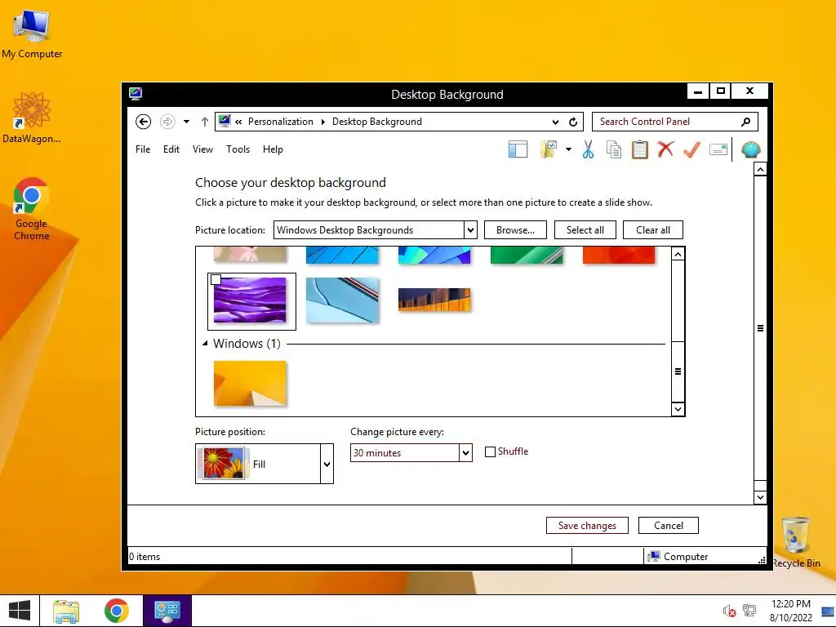Open the Help menu
This screenshot has height=627, width=836.
pos(273,149)
